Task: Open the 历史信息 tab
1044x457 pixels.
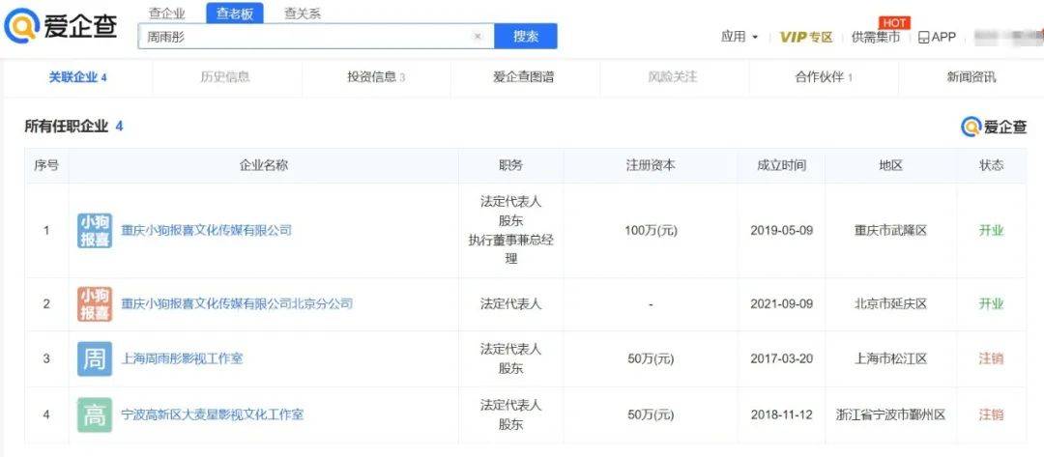Action: click(x=225, y=77)
